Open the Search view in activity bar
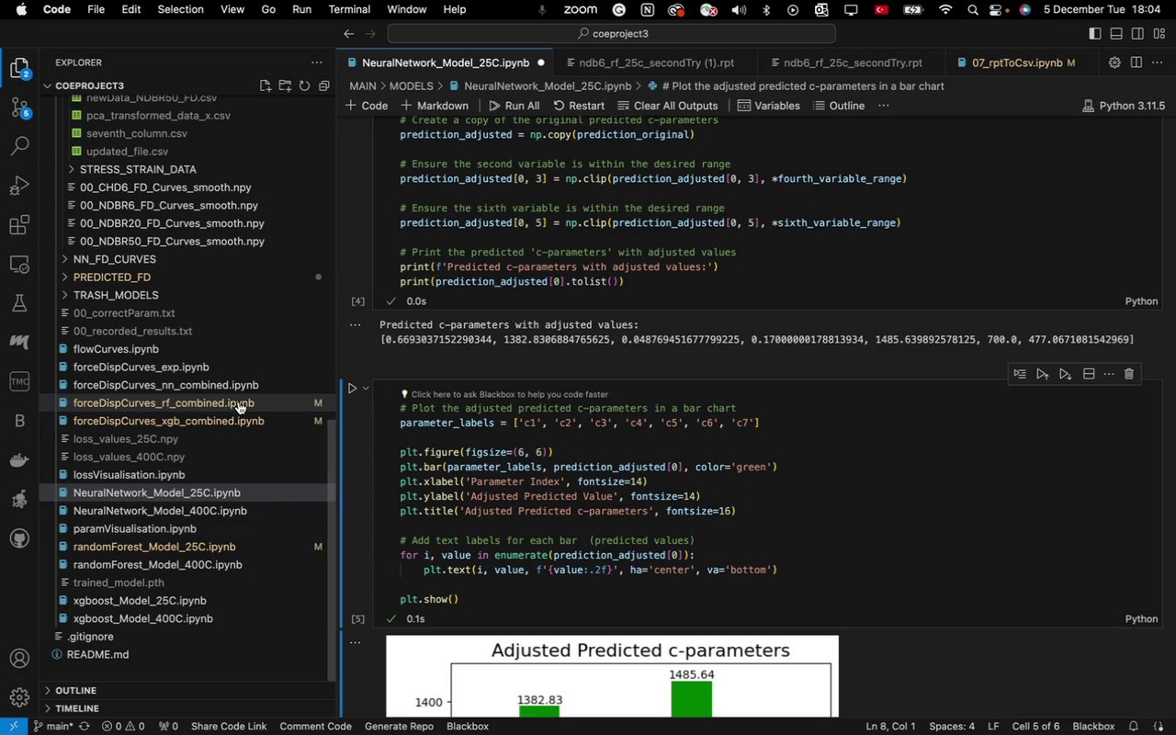The width and height of the screenshot is (1176, 735). click(x=19, y=146)
